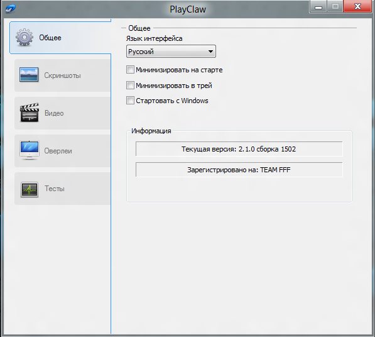Viewport: 375px width, 337px height.
Task: Open the Тесты section
Action: 62,189
